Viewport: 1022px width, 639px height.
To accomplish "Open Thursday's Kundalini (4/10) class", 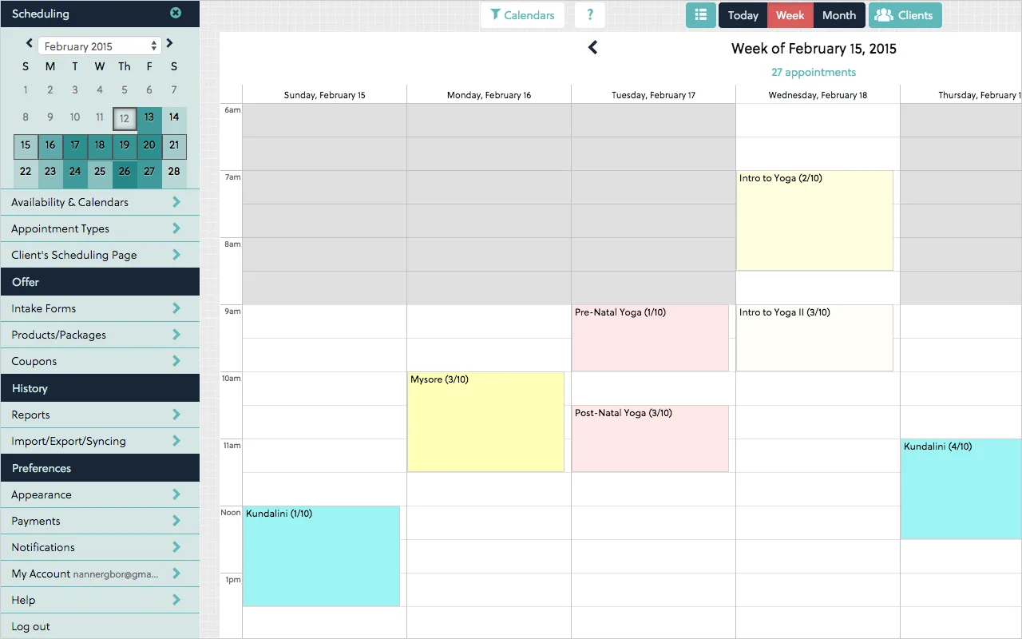I will [961, 489].
